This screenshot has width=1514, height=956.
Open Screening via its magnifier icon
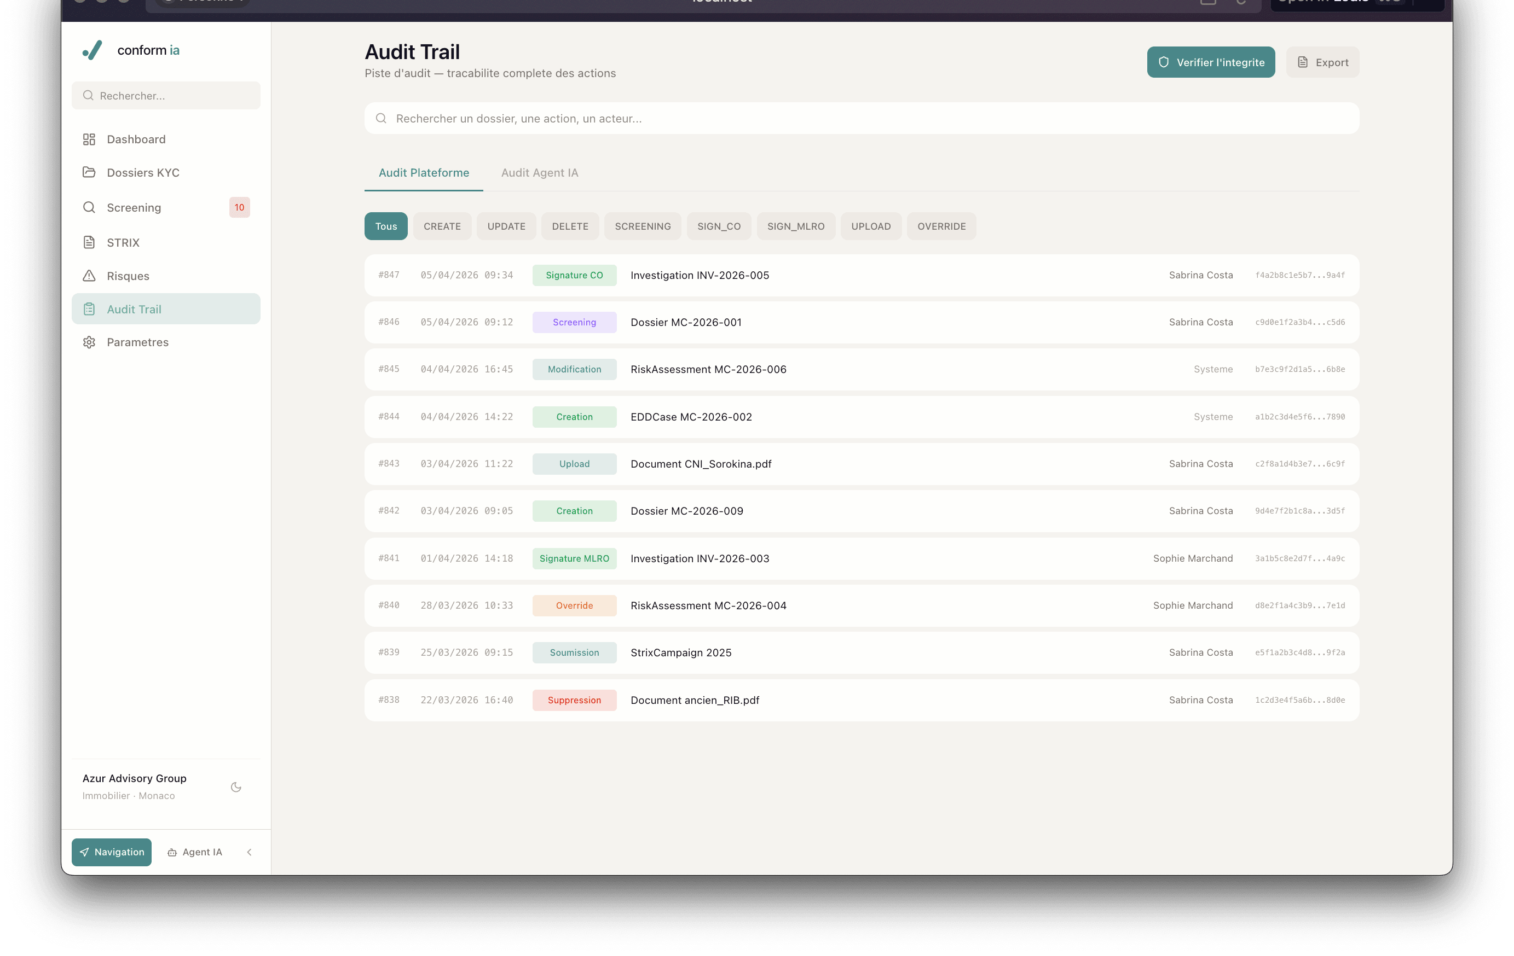(x=89, y=207)
